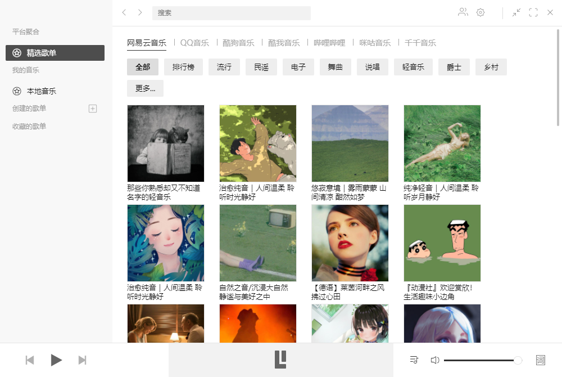Select the 乡村 category filter
Viewport: 562px width, 377px height.
[491, 67]
